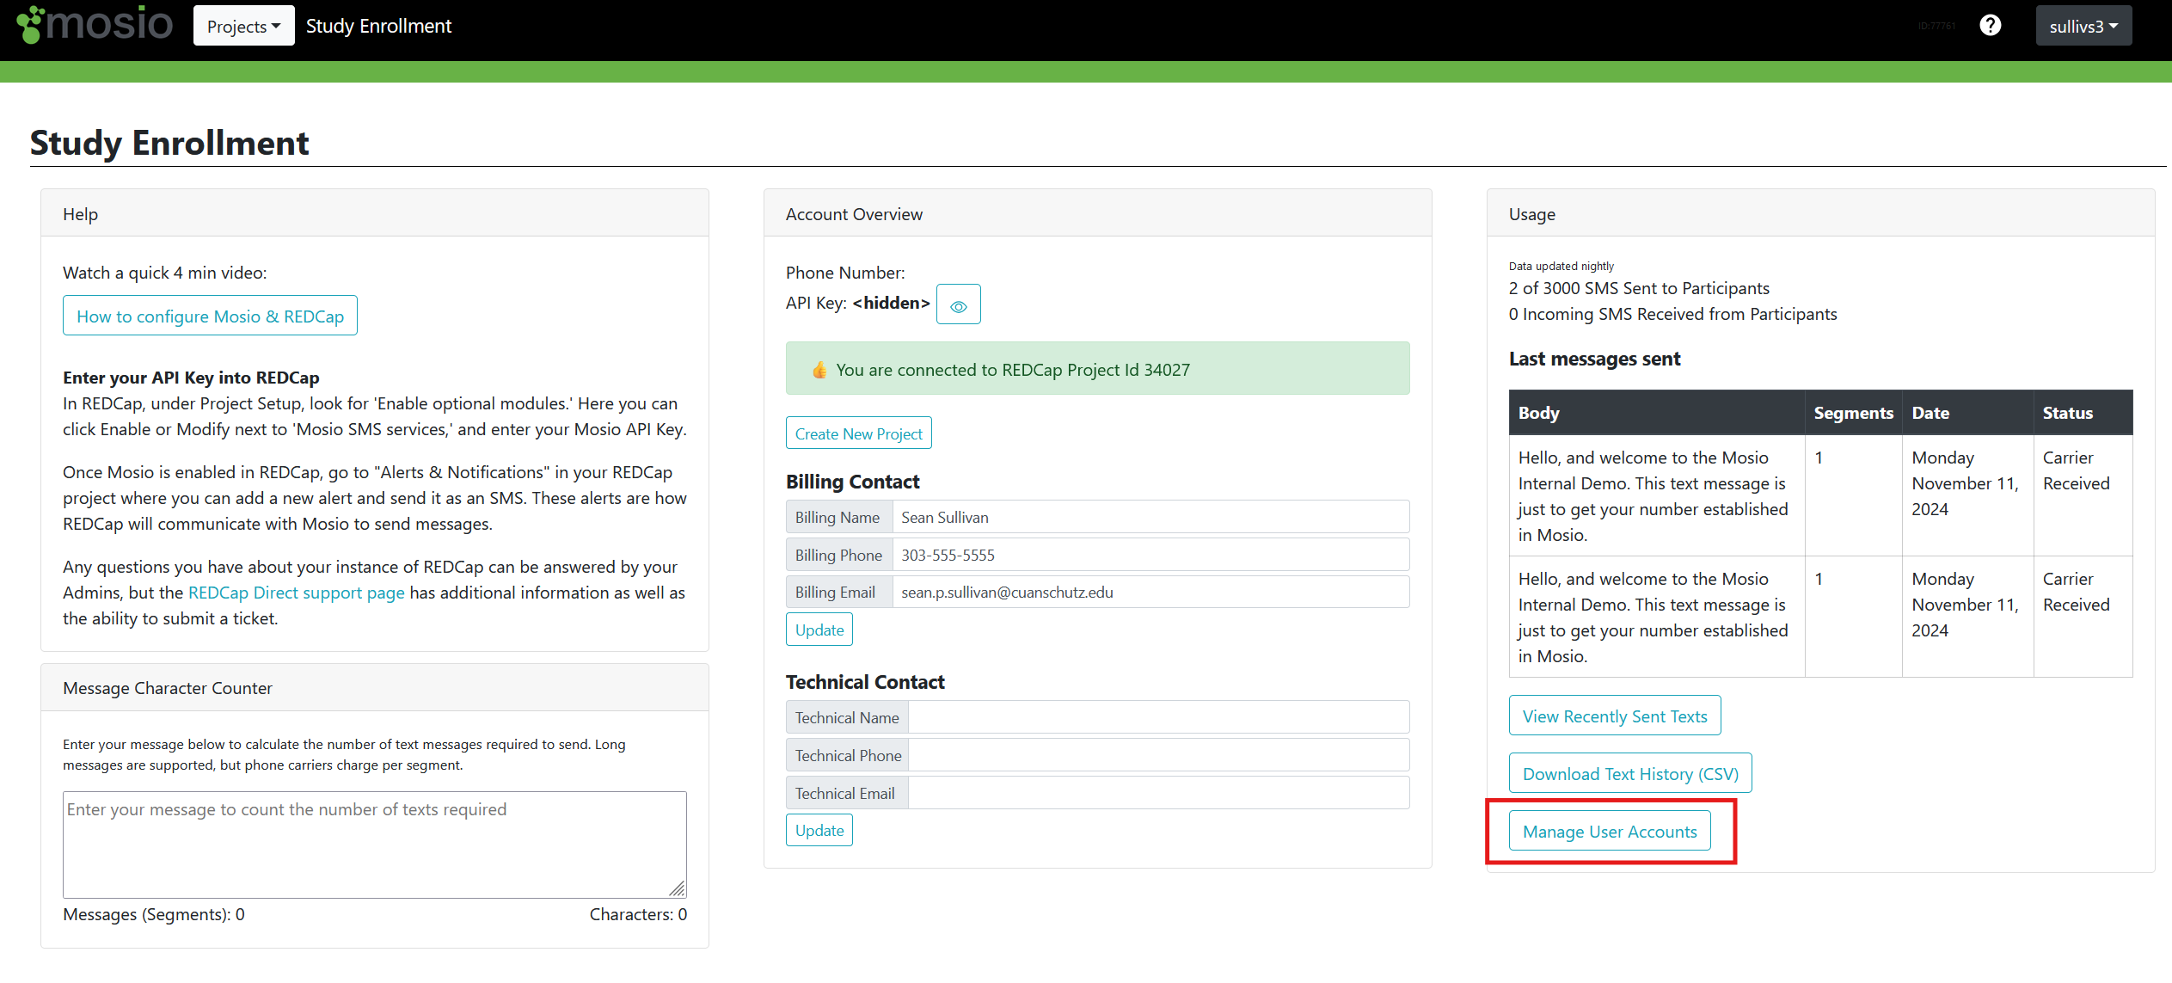
Task: Click 'Messages (Segments): 0' counter text
Action: 154,914
